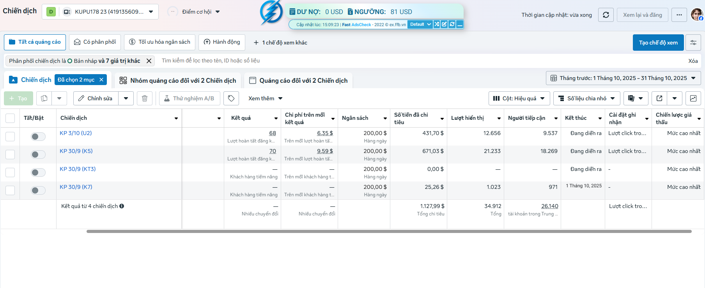Open 'Nhóm quảng cáo đối với 2 Chiến dịch' tab
The image size is (705, 288).
point(178,80)
